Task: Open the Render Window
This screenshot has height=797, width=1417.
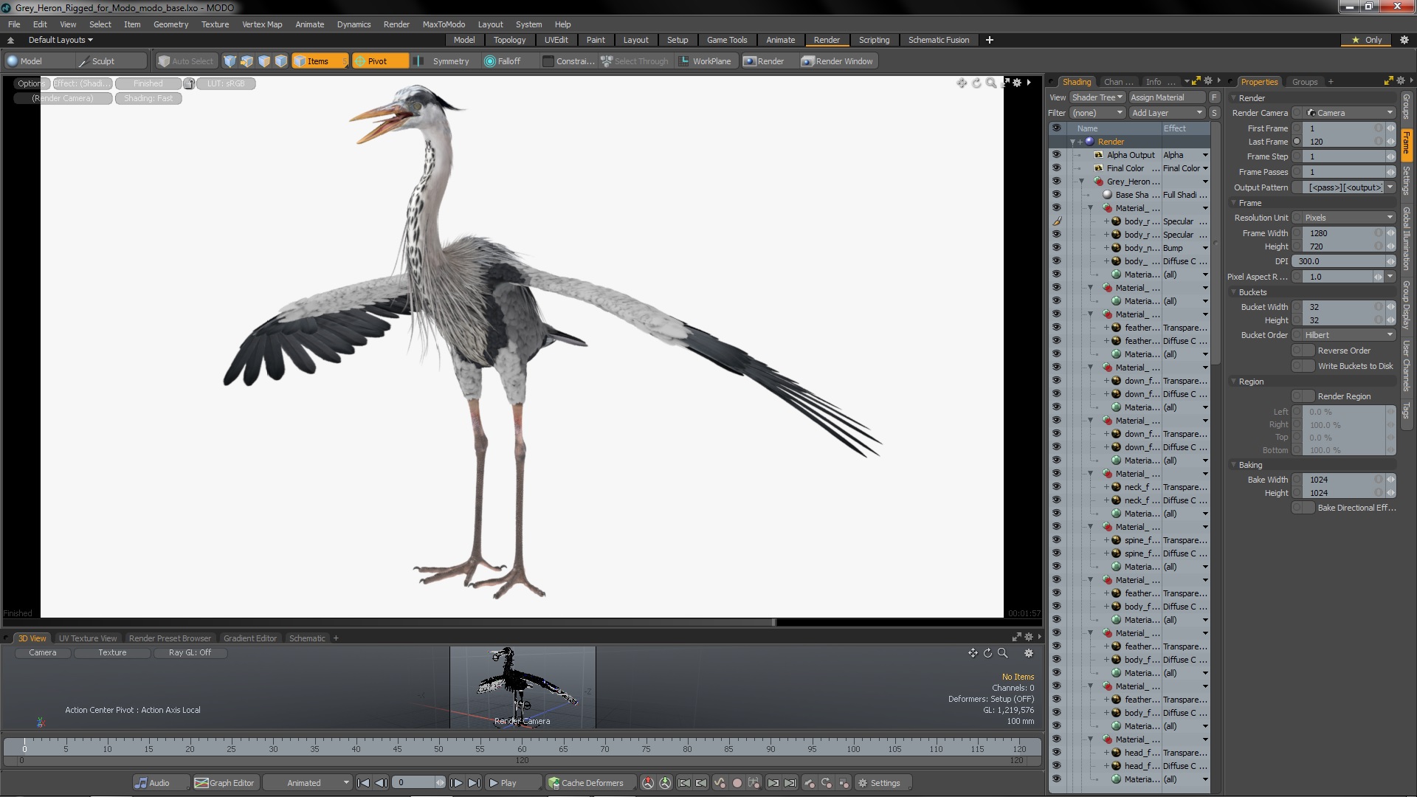Action: pos(837,61)
